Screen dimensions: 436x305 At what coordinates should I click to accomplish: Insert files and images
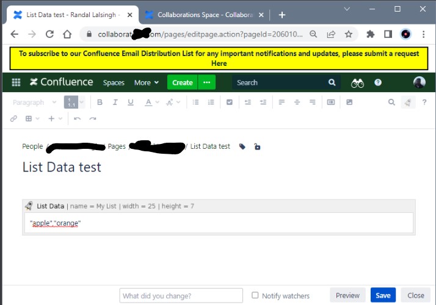349,102
